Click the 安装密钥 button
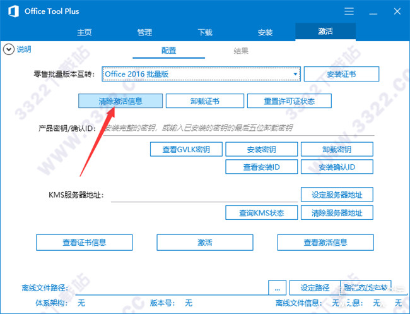Viewport: 410px width, 314px height. point(262,149)
